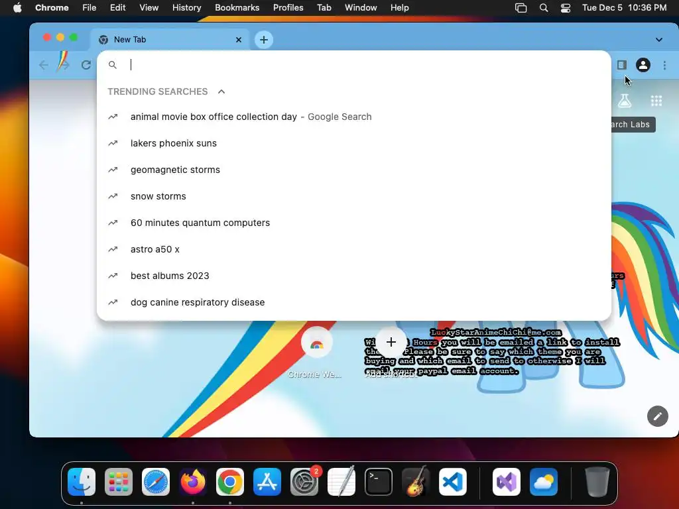Open the File menu
Image resolution: width=679 pixels, height=509 pixels.
click(90, 8)
